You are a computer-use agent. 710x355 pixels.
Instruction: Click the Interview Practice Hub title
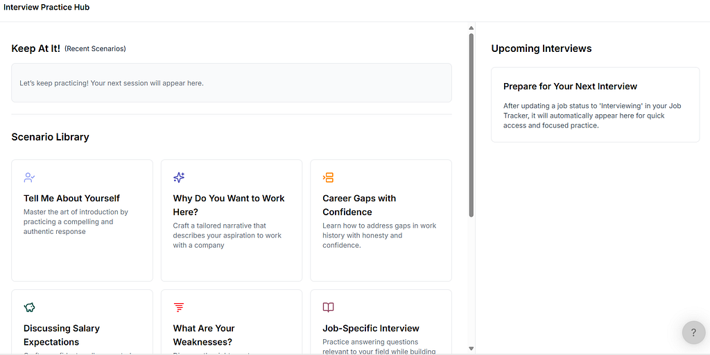click(x=46, y=7)
